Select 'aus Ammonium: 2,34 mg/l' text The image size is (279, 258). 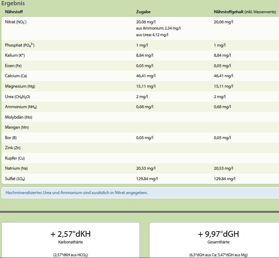click(x=158, y=28)
